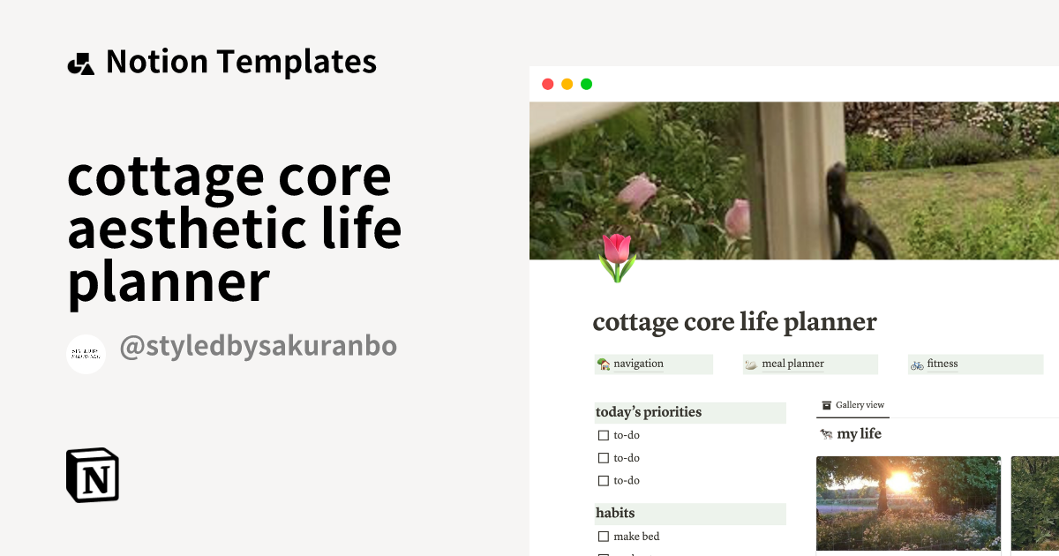
Task: Open the sunset photo in my life gallery
Action: pos(907,503)
